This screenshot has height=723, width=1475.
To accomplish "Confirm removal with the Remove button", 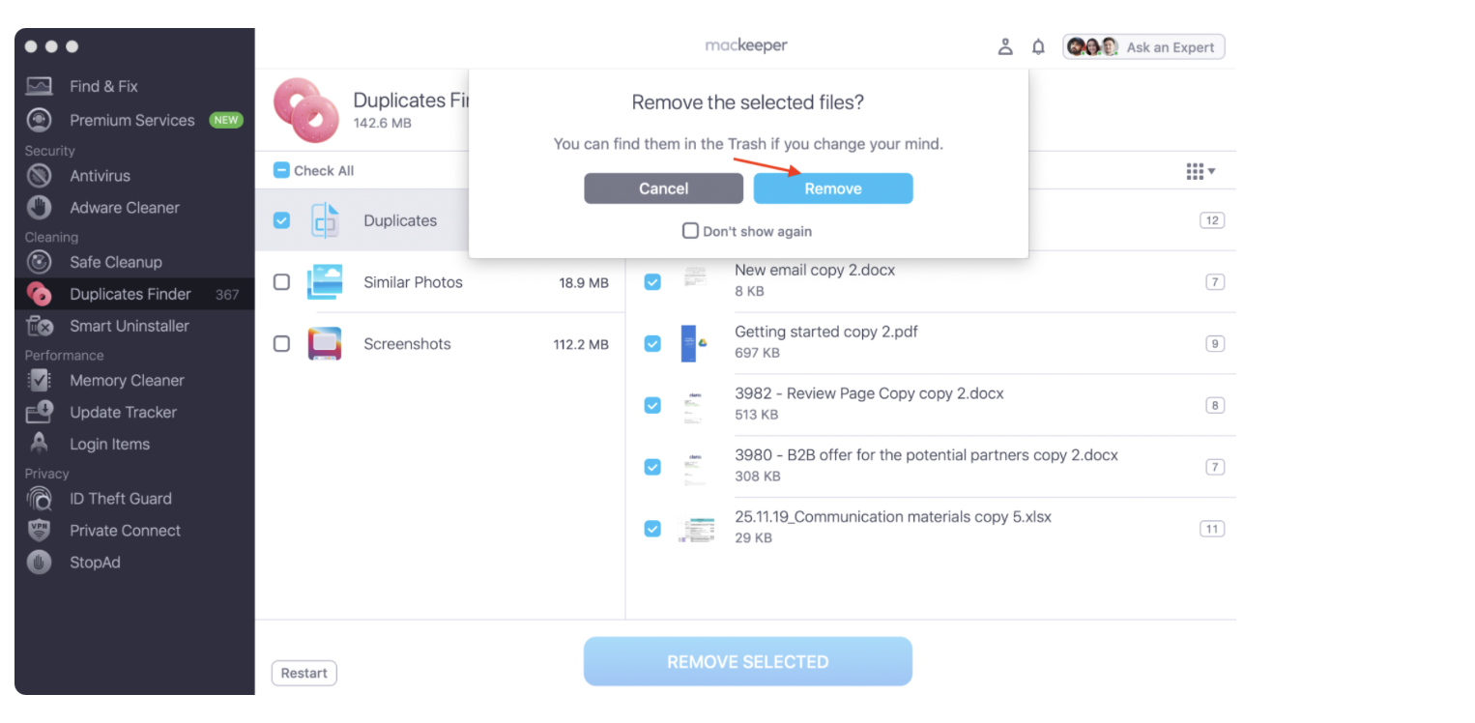I will tap(832, 188).
